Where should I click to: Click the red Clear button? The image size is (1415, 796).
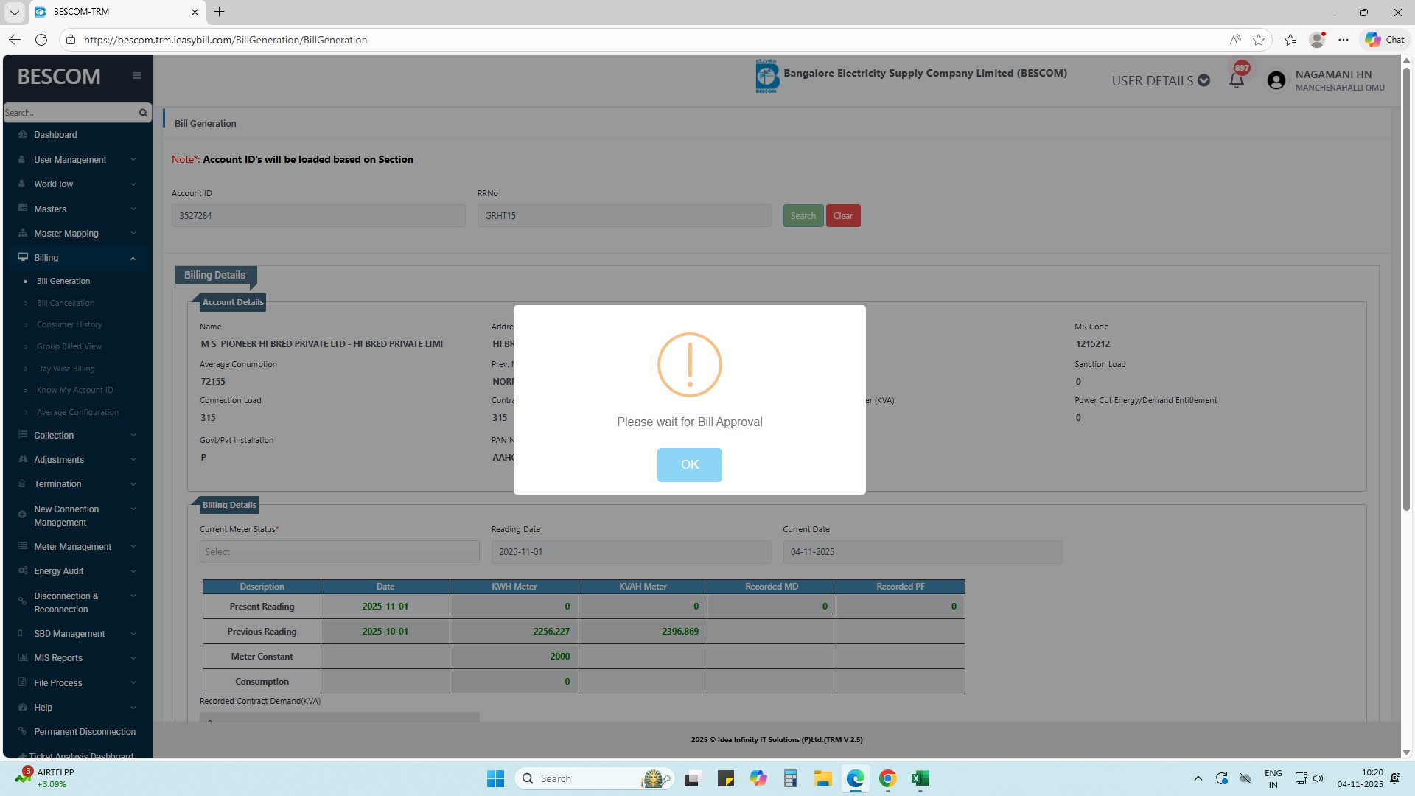click(x=842, y=216)
